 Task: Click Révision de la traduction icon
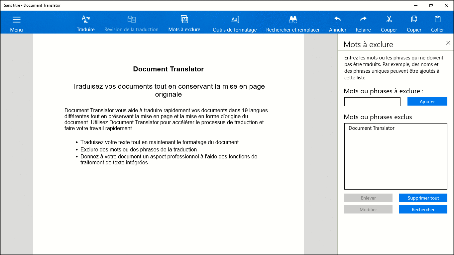131,19
